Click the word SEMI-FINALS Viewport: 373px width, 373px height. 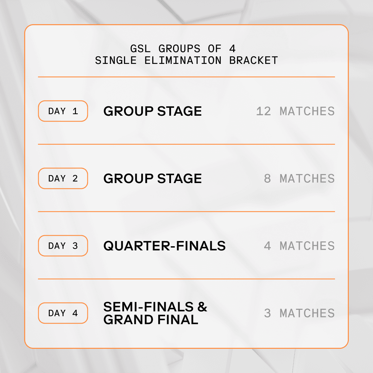click(x=149, y=307)
